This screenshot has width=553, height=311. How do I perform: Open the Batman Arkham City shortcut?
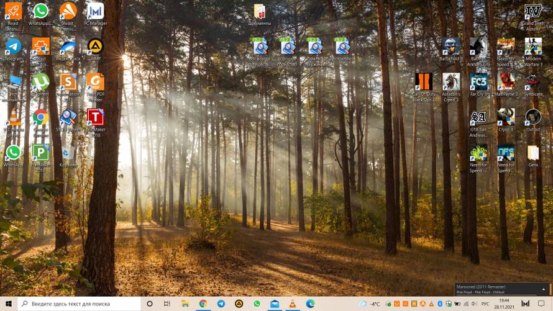point(478,52)
